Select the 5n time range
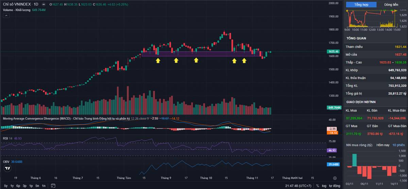Screen dimensions: 408x189 (37, 186)
